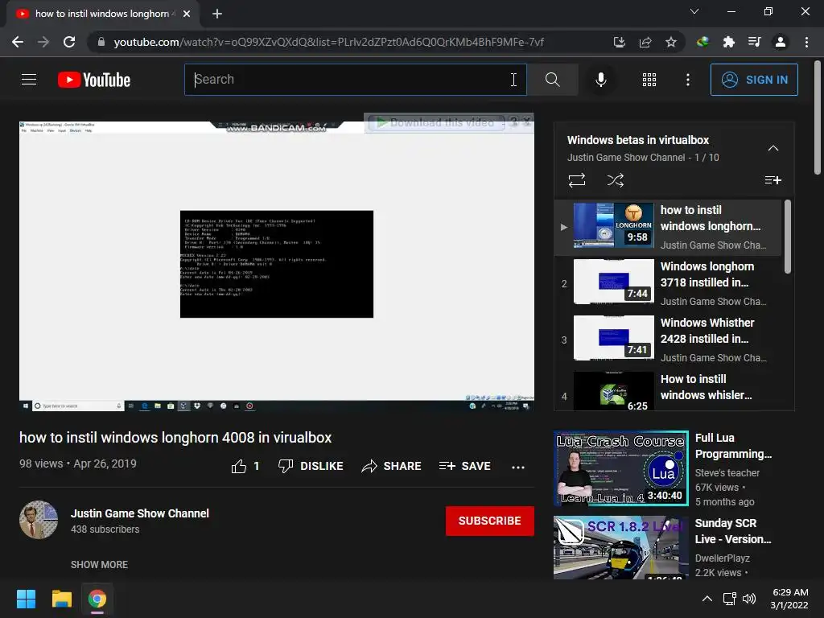This screenshot has width=824, height=618.
Task: Open help on Download this video overlay
Action: tap(513, 122)
